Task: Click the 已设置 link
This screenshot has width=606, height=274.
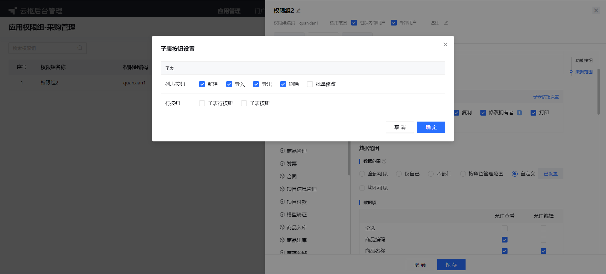Action: click(x=551, y=174)
